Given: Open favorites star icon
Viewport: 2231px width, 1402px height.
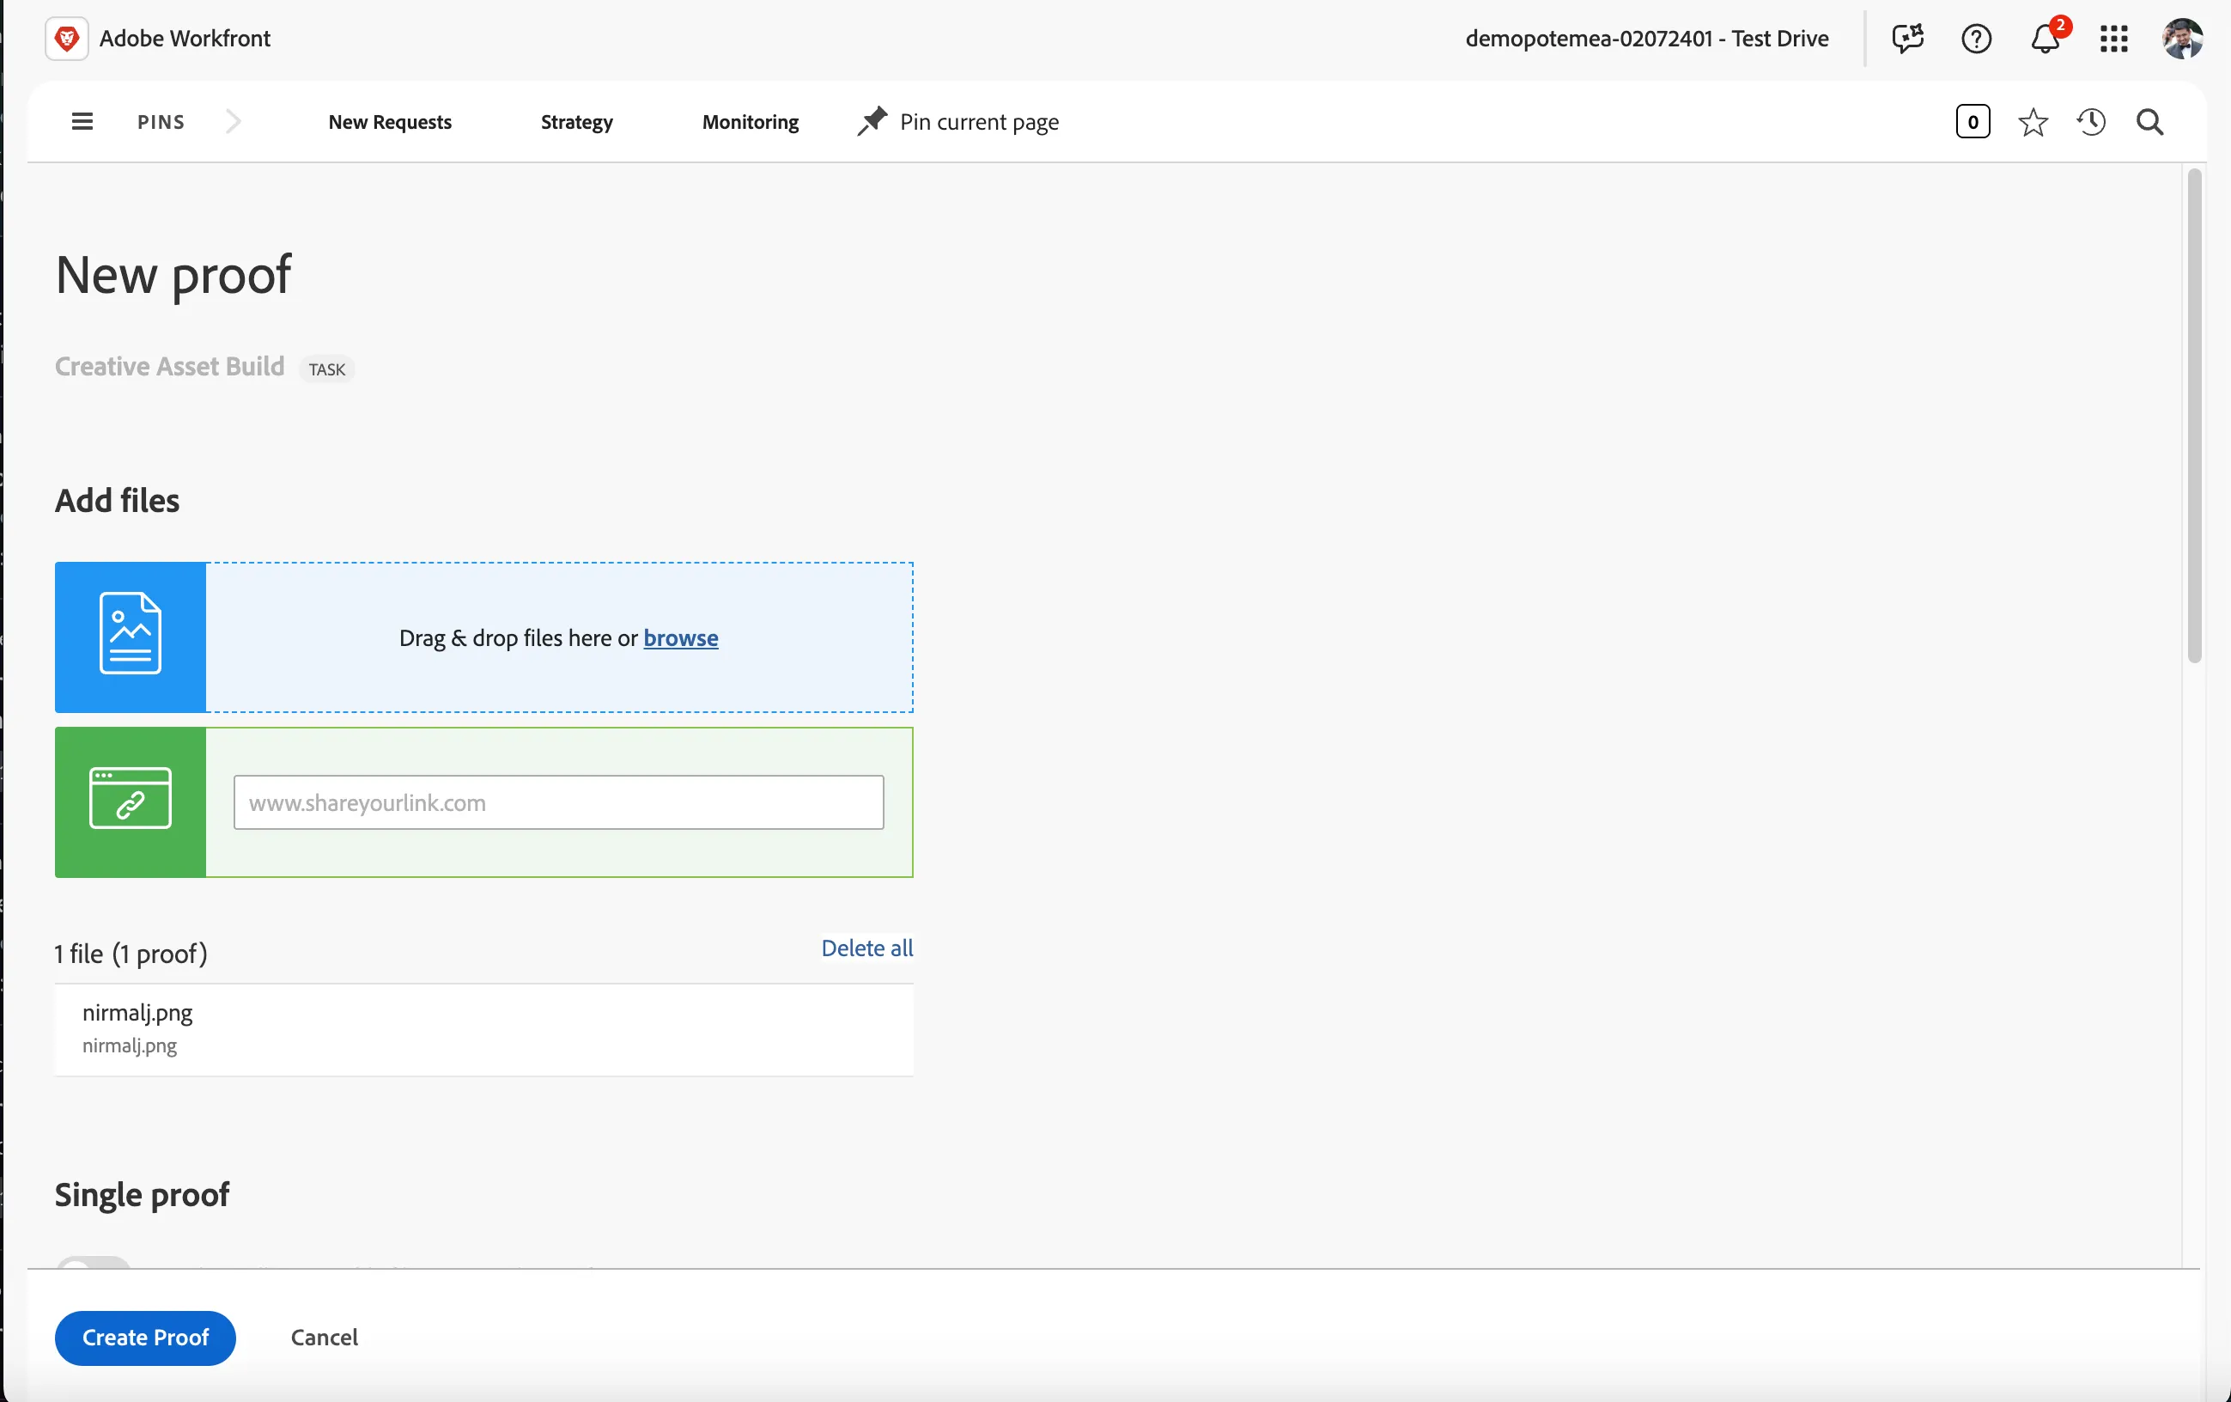Looking at the screenshot, I should point(2033,122).
